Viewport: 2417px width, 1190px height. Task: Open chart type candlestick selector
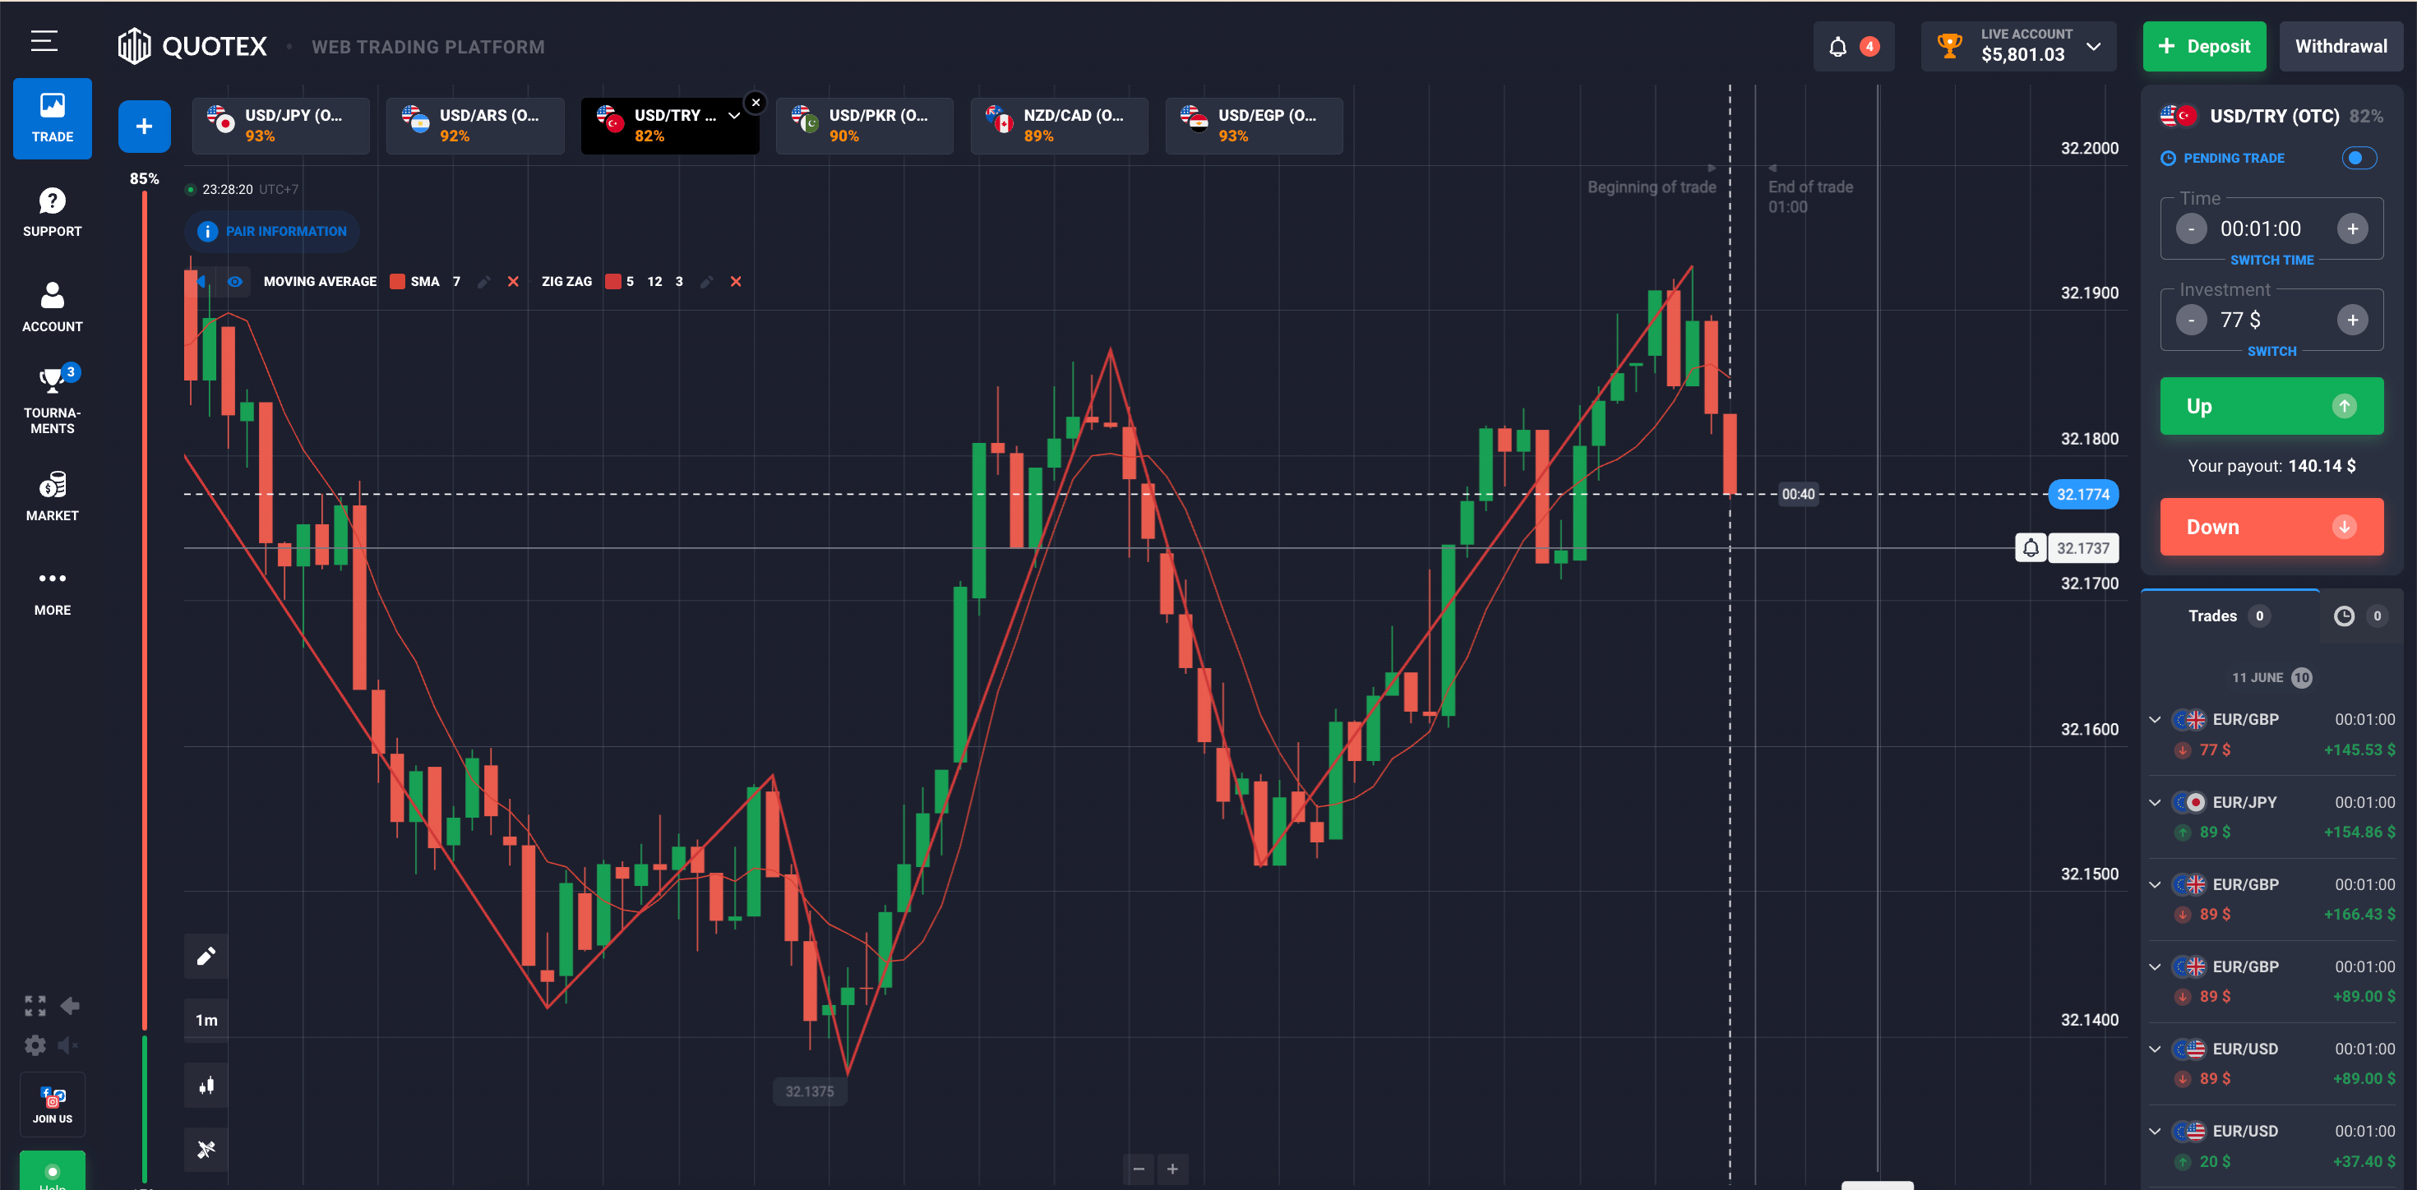(206, 1085)
